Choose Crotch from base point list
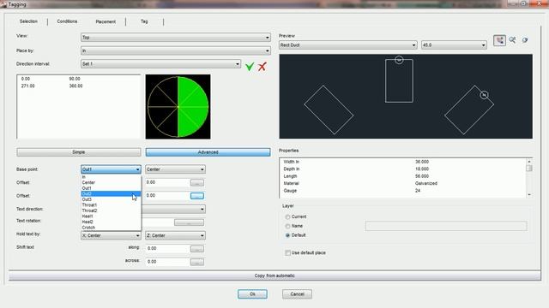Viewport: 549px width, 308px height. pyautogui.click(x=111, y=228)
